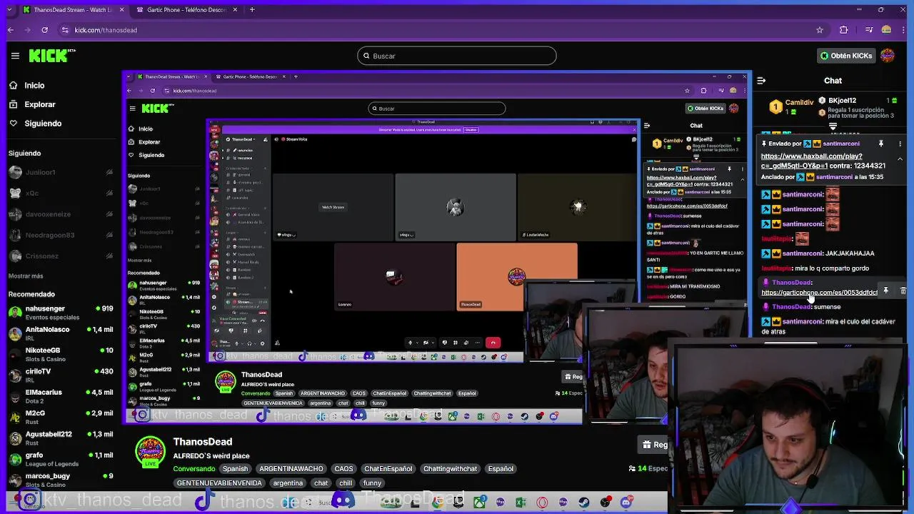
Task: Collapse the pinned message chevron
Action: click(900, 159)
